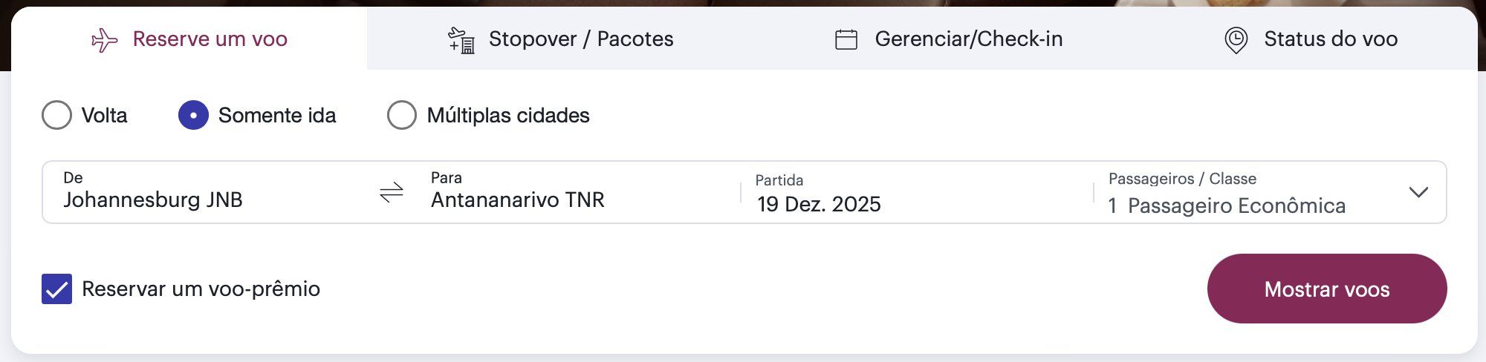Viewport: 1486px width, 362px height.
Task: Click the Reservar um voo-prêmio label text
Action: click(201, 289)
